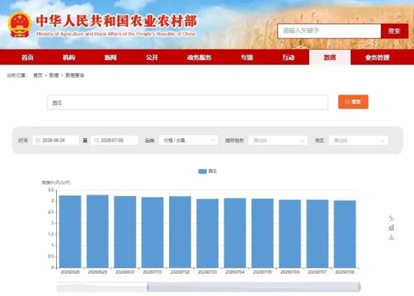Focus the header keyword search field

click(329, 31)
